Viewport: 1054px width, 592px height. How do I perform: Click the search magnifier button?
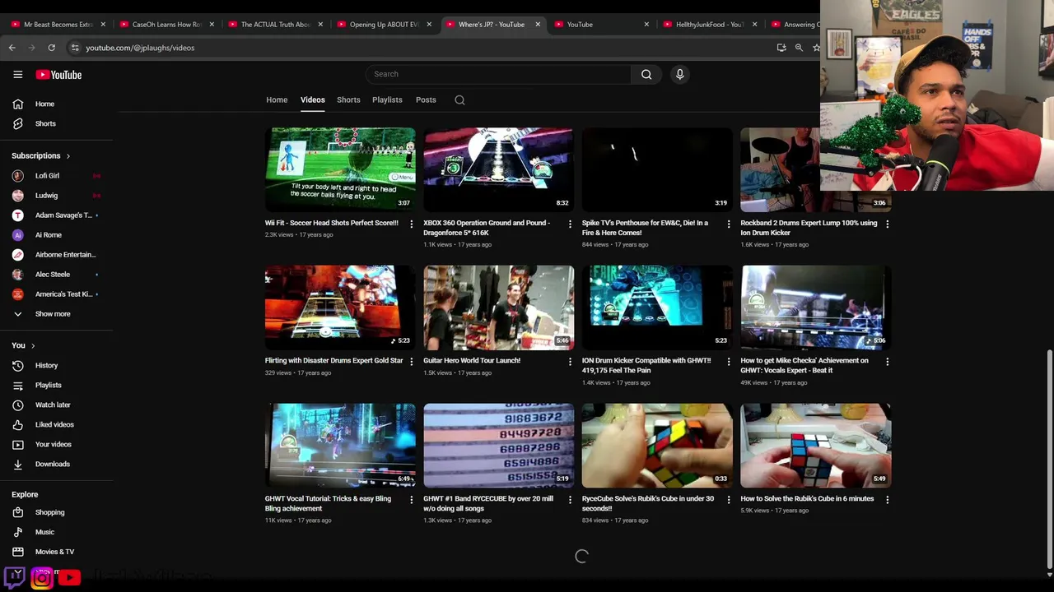[646, 74]
